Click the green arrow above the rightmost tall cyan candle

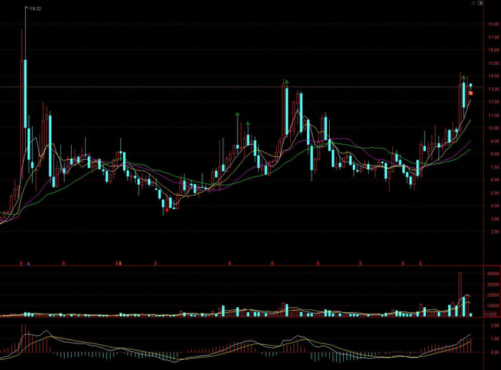click(463, 78)
